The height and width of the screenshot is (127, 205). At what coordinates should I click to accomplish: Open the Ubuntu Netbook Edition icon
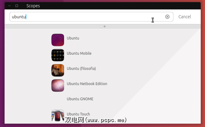tap(58, 86)
